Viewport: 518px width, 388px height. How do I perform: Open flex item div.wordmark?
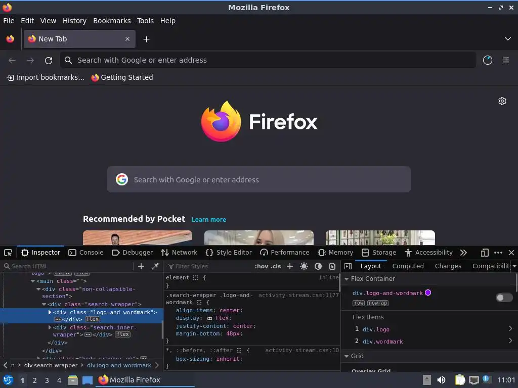tap(382, 342)
